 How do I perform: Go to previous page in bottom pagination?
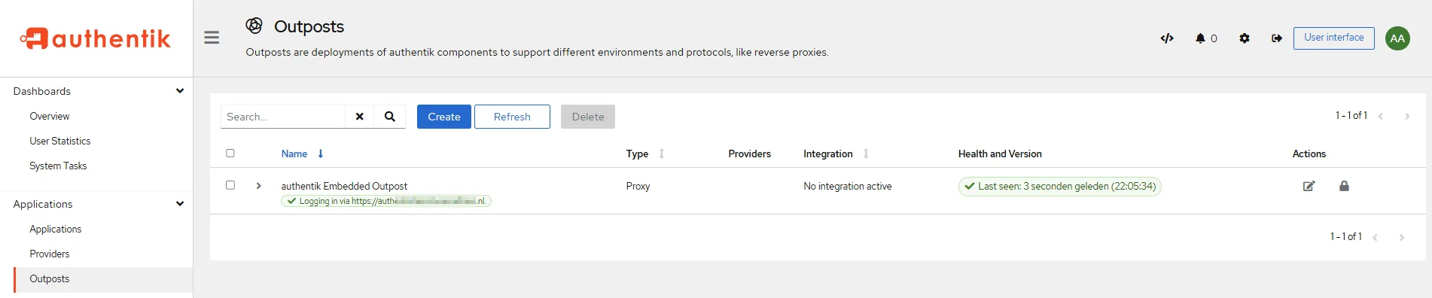pyautogui.click(x=1376, y=237)
